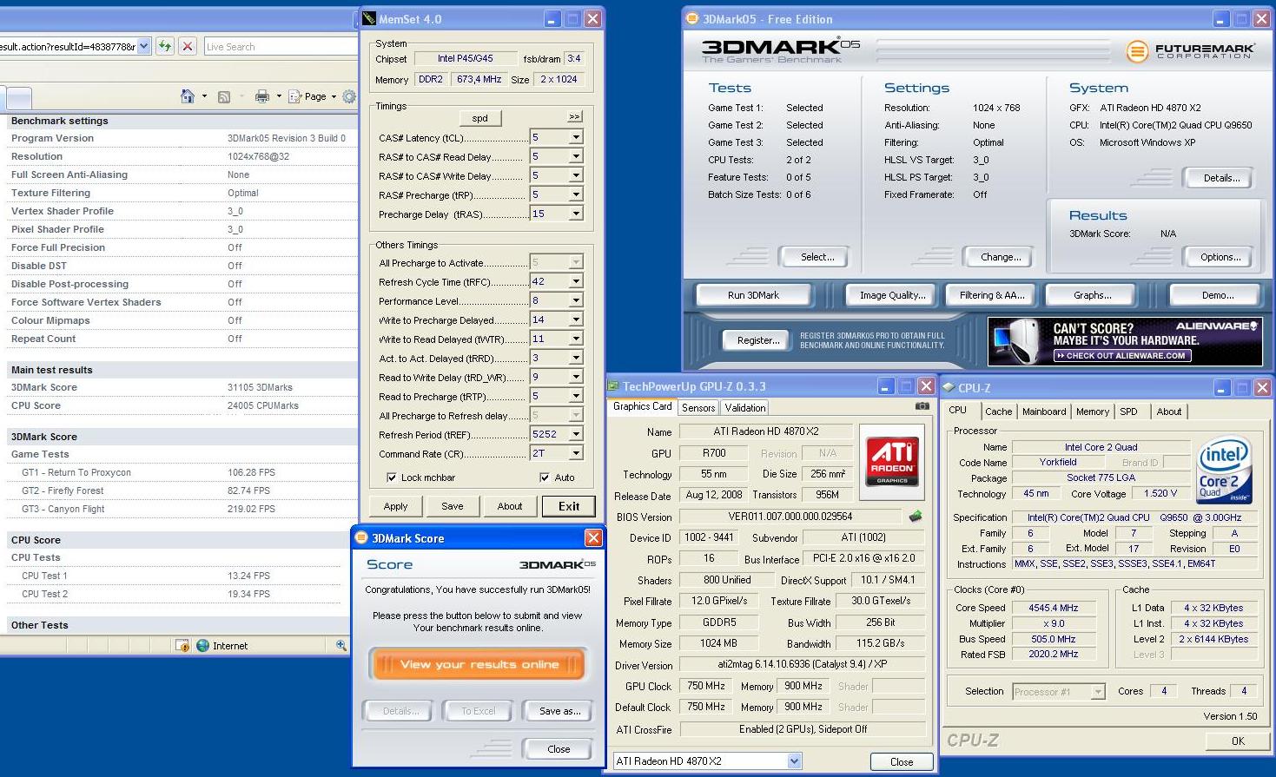The width and height of the screenshot is (1276, 777).
Task: Click View your results online button
Action: pos(479,664)
